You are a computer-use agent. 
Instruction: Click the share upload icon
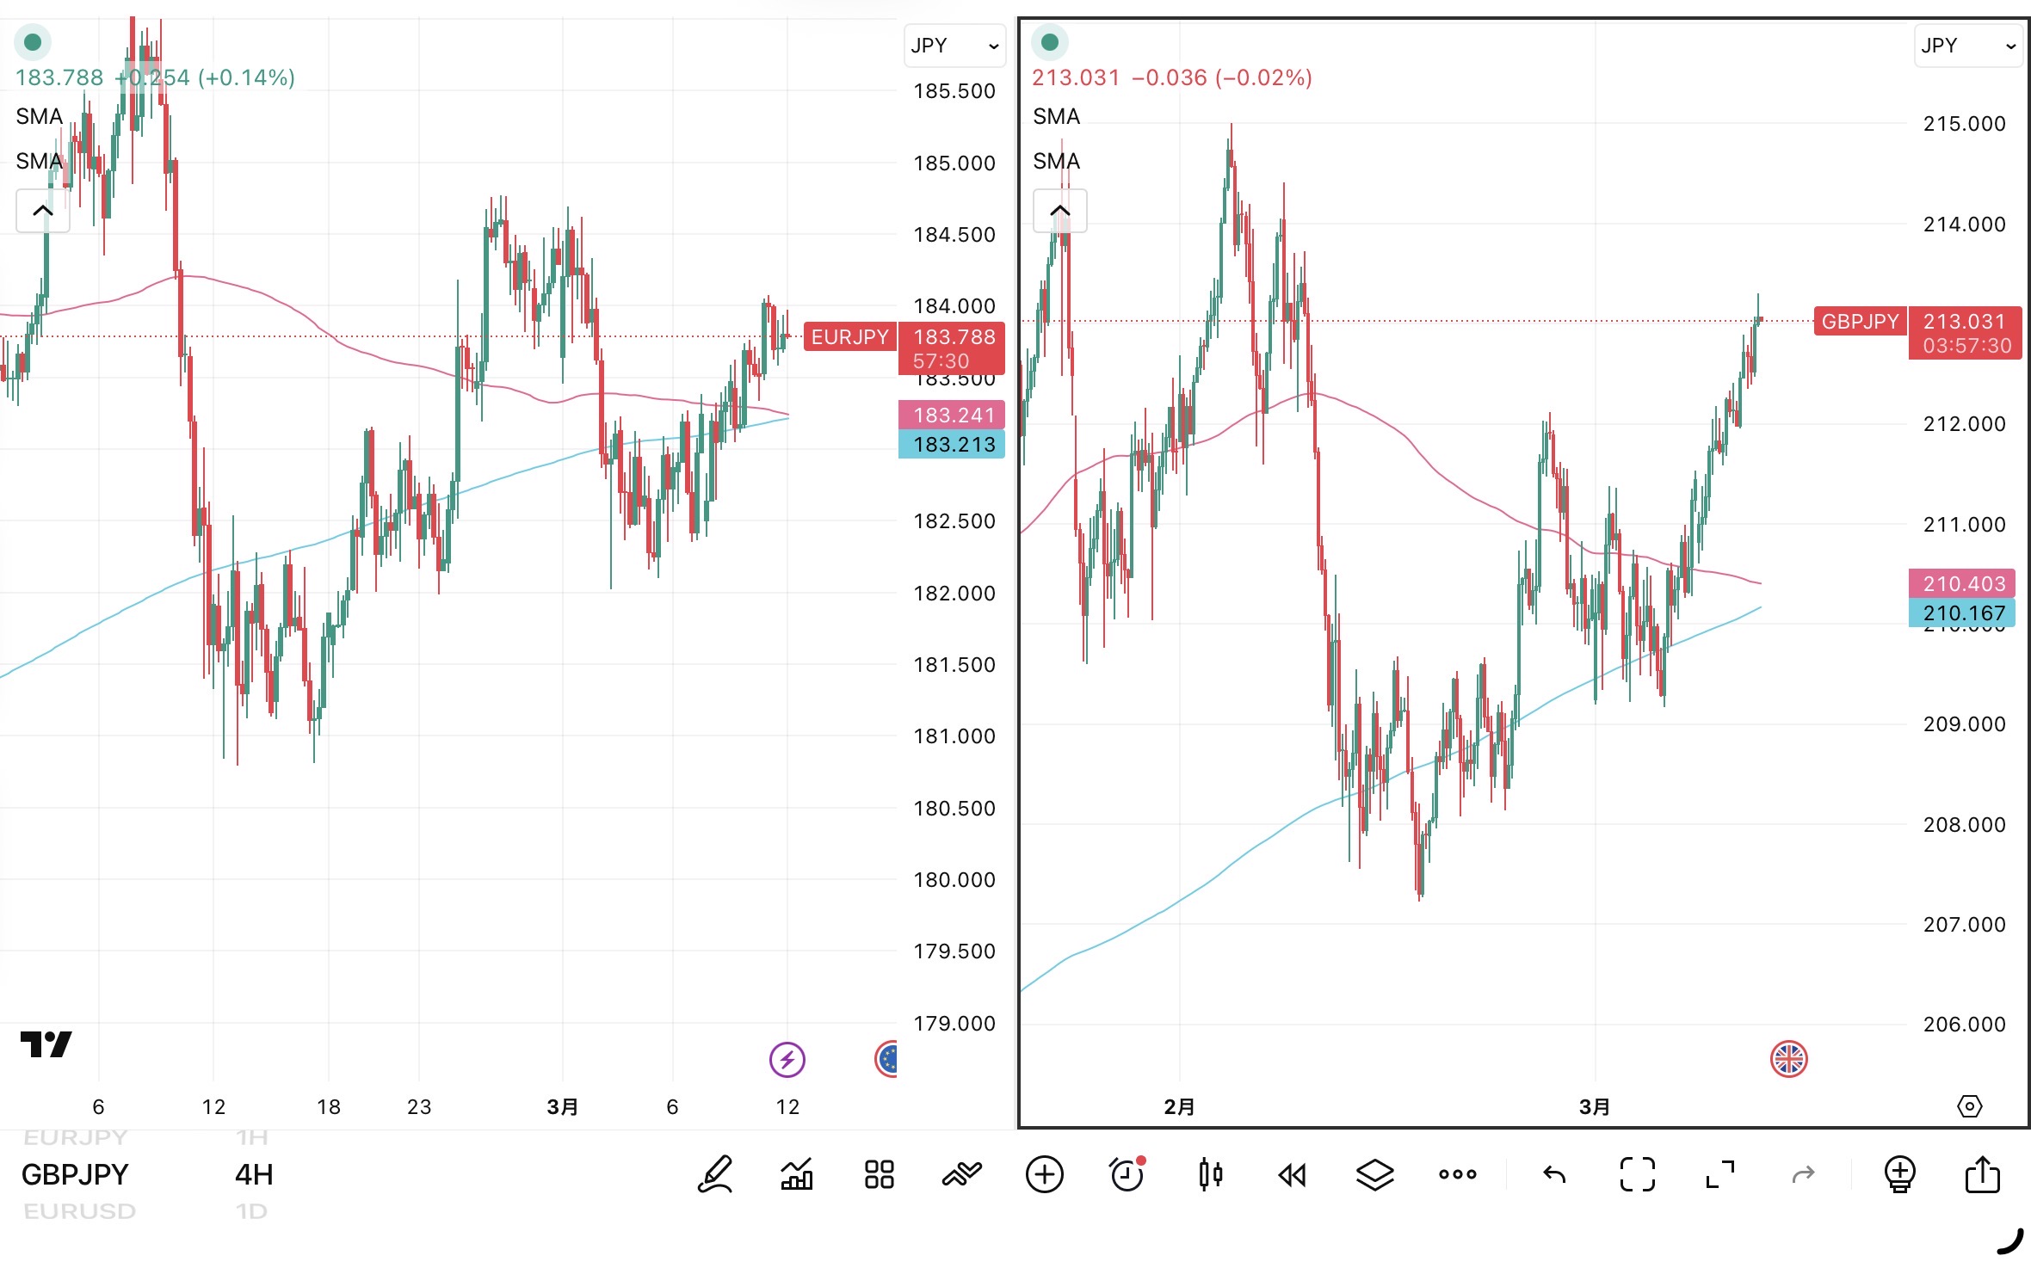point(1982,1174)
